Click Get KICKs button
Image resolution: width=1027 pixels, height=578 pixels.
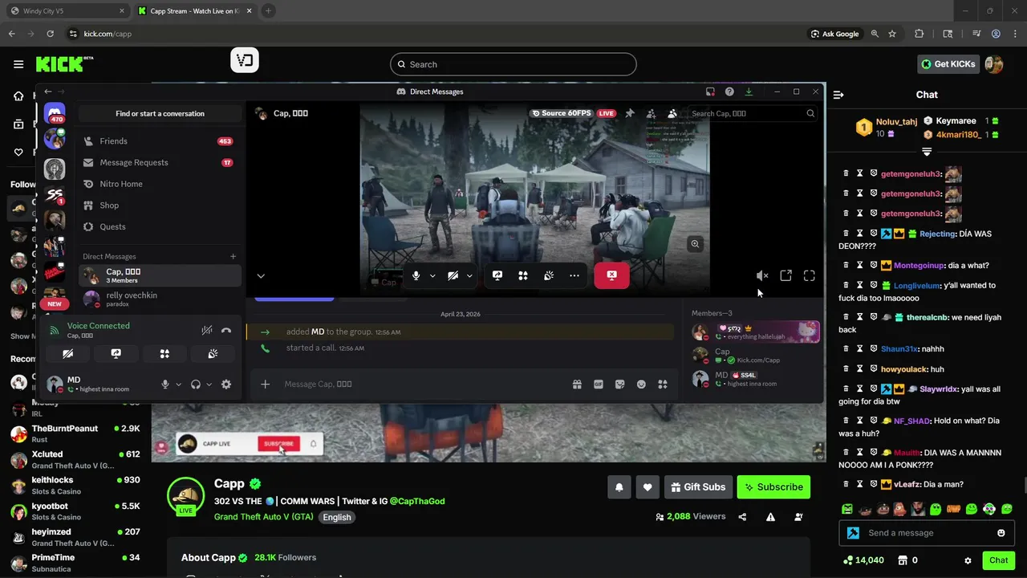coord(948,64)
